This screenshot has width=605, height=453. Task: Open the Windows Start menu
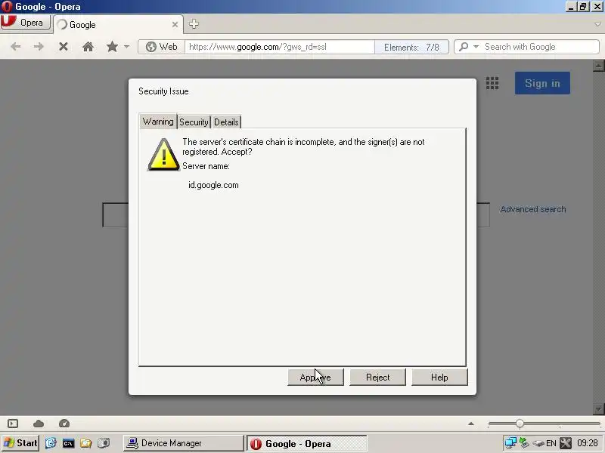(x=20, y=443)
